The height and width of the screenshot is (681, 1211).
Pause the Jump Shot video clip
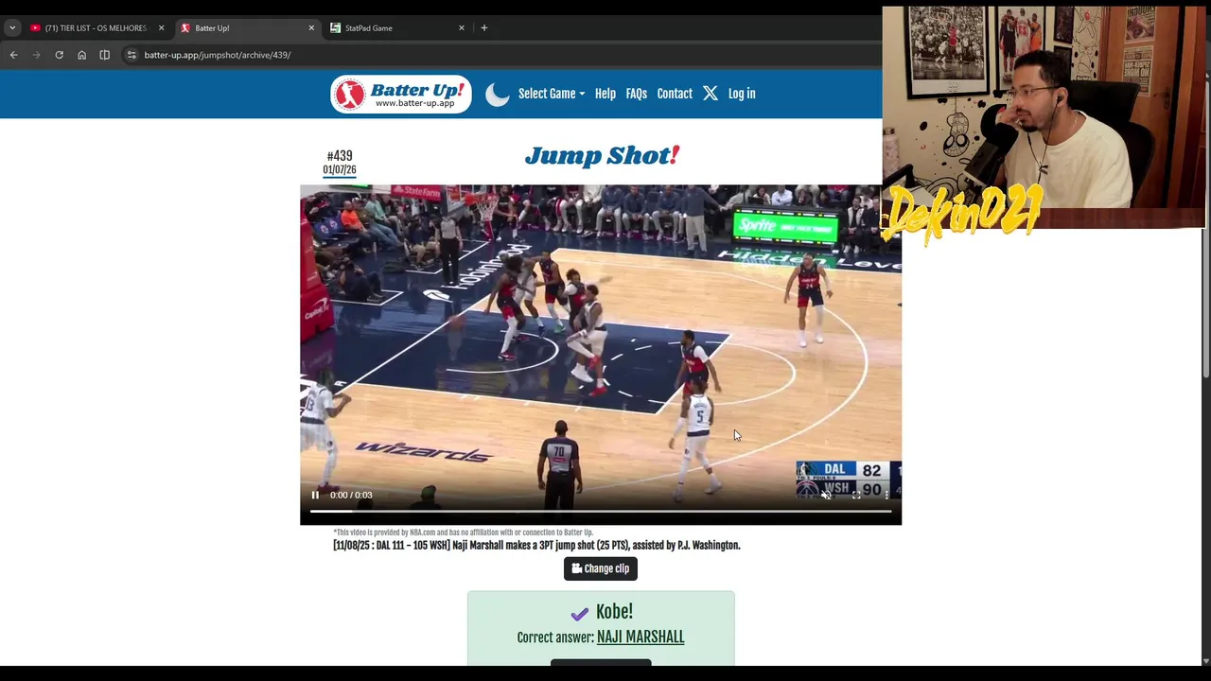pyautogui.click(x=315, y=495)
